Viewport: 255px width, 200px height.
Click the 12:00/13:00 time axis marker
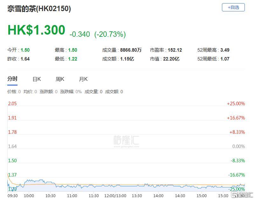(x=115, y=196)
